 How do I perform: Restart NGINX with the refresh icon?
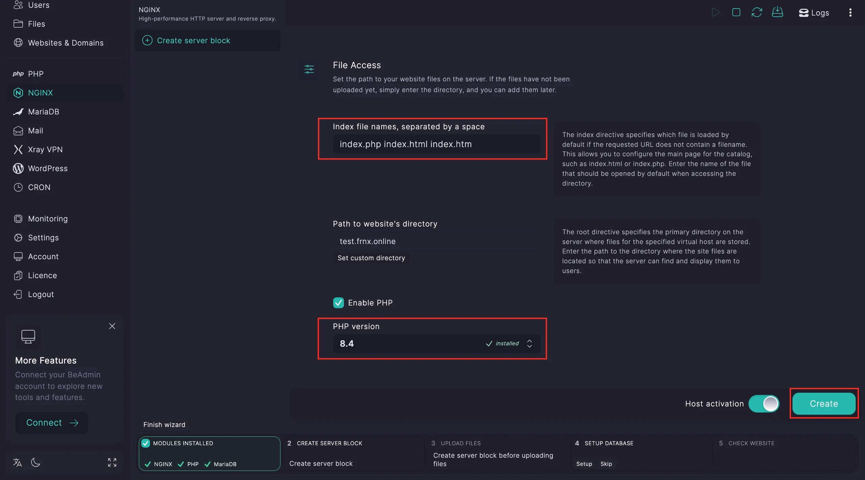757,12
